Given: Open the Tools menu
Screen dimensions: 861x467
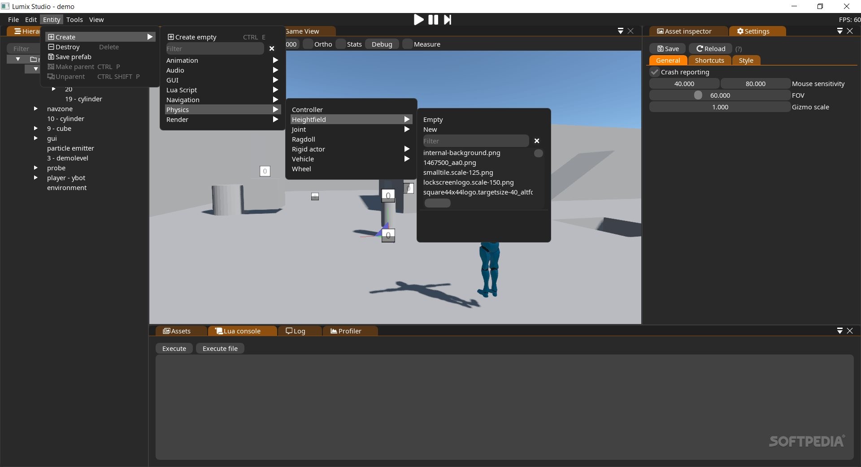Looking at the screenshot, I should [x=74, y=20].
